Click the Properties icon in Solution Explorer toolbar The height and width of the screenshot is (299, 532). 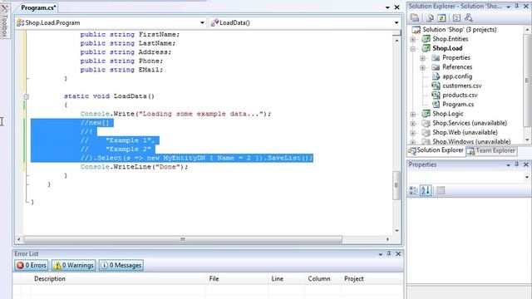415,17
